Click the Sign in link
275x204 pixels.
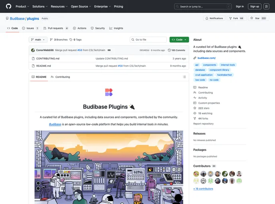point(240,6)
